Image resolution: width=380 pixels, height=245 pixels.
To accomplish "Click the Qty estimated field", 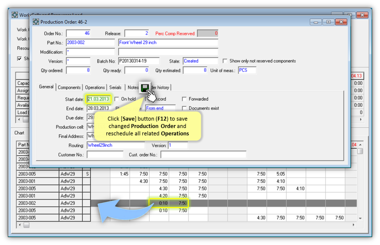I will 195,70.
